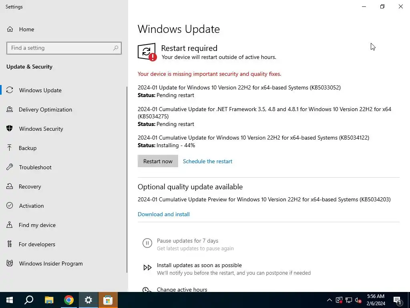Open taskbar Search
The image size is (410, 308).
click(x=29, y=300)
